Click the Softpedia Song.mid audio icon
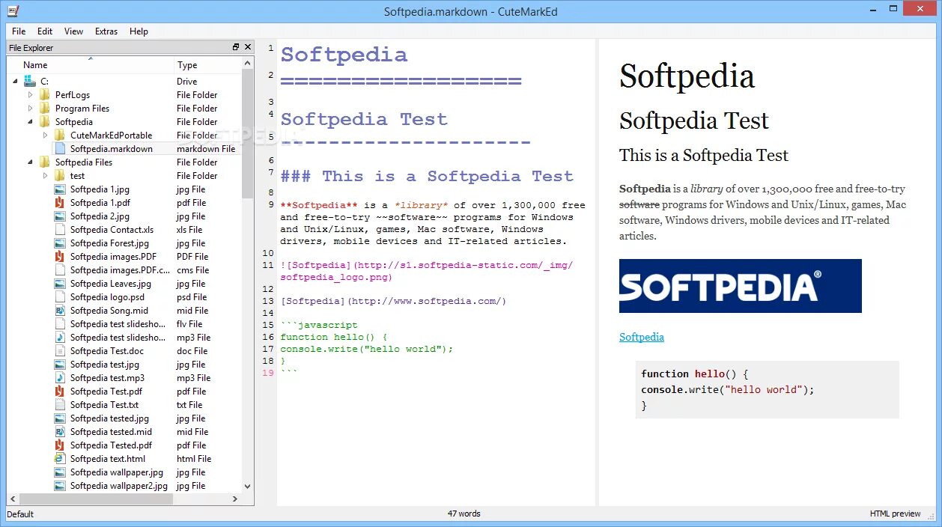 pos(60,311)
